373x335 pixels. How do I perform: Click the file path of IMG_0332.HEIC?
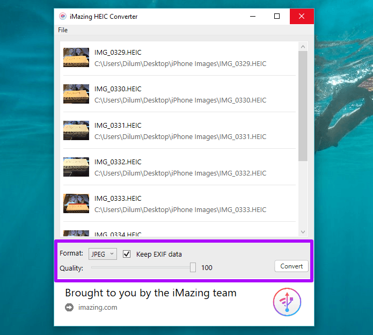pos(180,173)
